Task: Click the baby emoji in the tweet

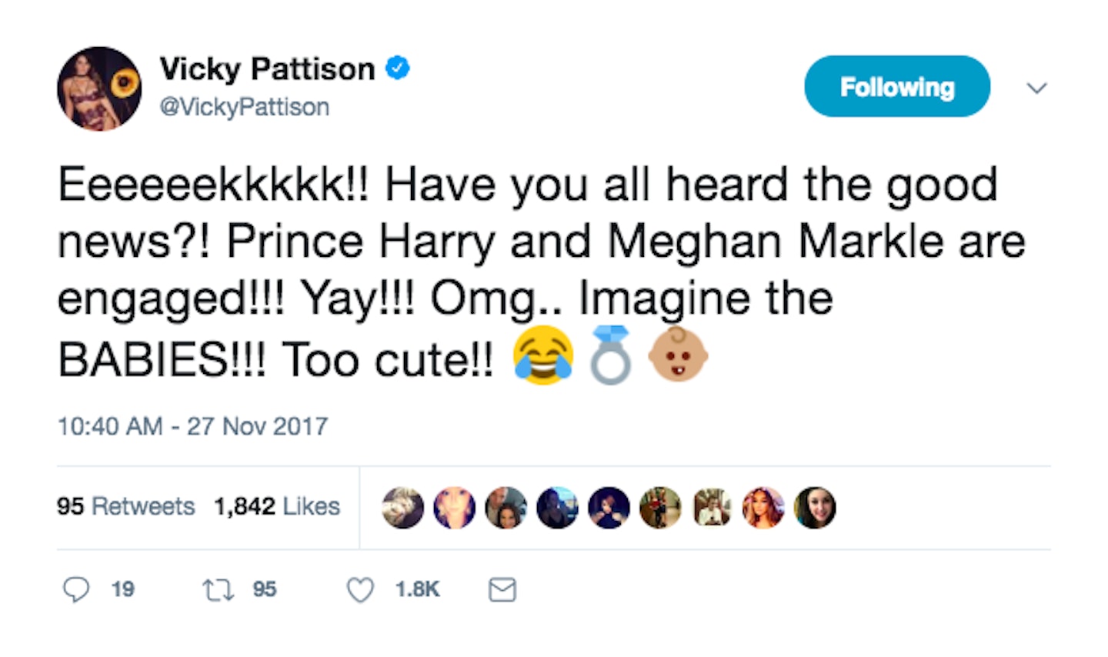Action: 677,355
